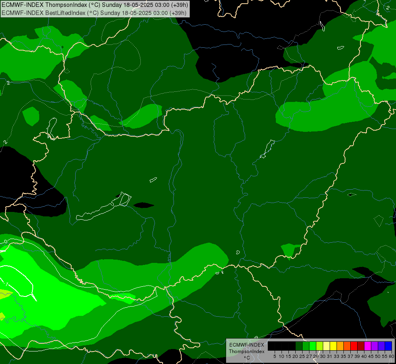
Task: Click the indigo 50–55 legend swatch
Action: pyautogui.click(x=381, y=346)
